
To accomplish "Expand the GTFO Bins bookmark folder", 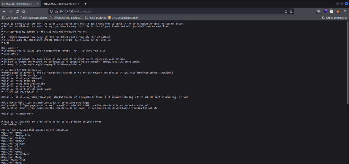I will tap(10, 17).
